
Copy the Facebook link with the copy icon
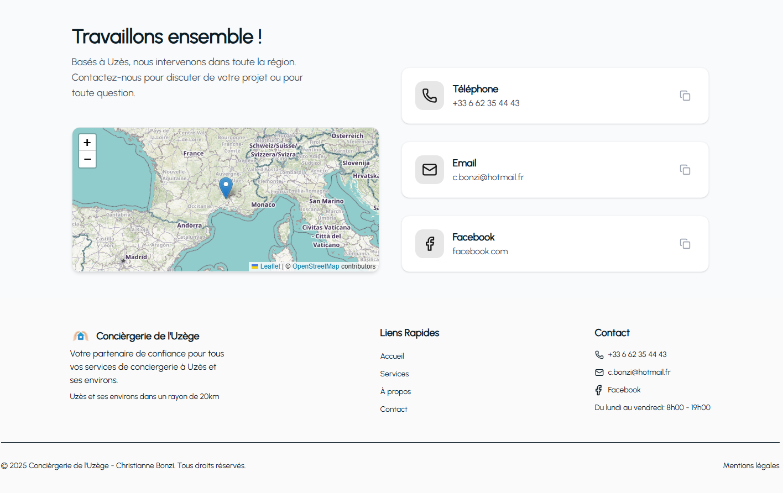(x=685, y=244)
